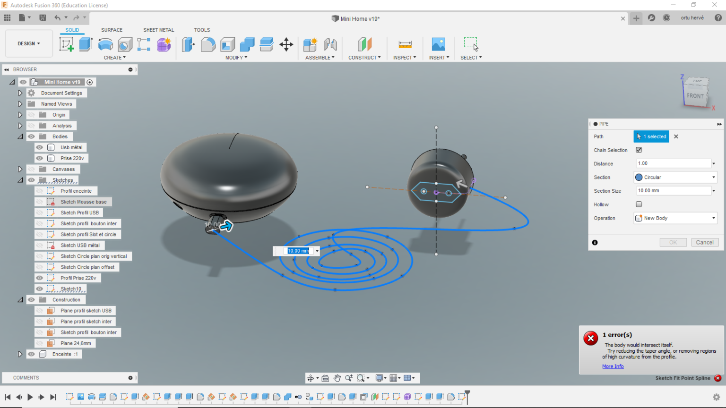Select the Move/Copy tool icon
Image resolution: width=726 pixels, height=408 pixels.
pyautogui.click(x=286, y=44)
